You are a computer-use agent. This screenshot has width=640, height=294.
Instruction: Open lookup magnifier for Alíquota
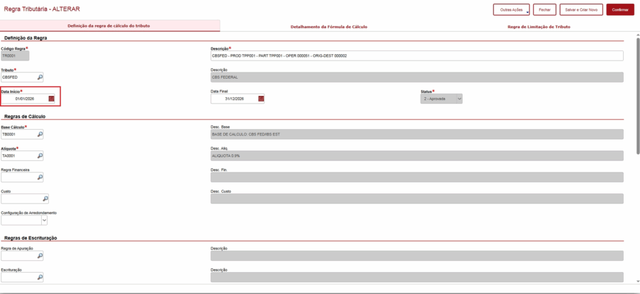[40, 155]
